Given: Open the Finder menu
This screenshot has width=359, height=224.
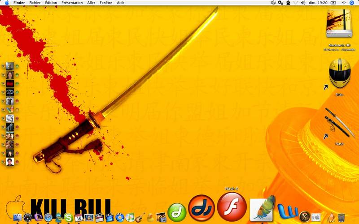Looking at the screenshot, I should point(19,3).
